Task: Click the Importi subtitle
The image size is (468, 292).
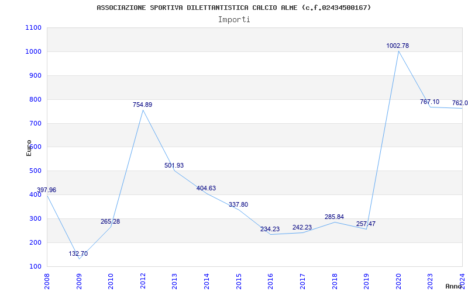Action: click(x=234, y=20)
